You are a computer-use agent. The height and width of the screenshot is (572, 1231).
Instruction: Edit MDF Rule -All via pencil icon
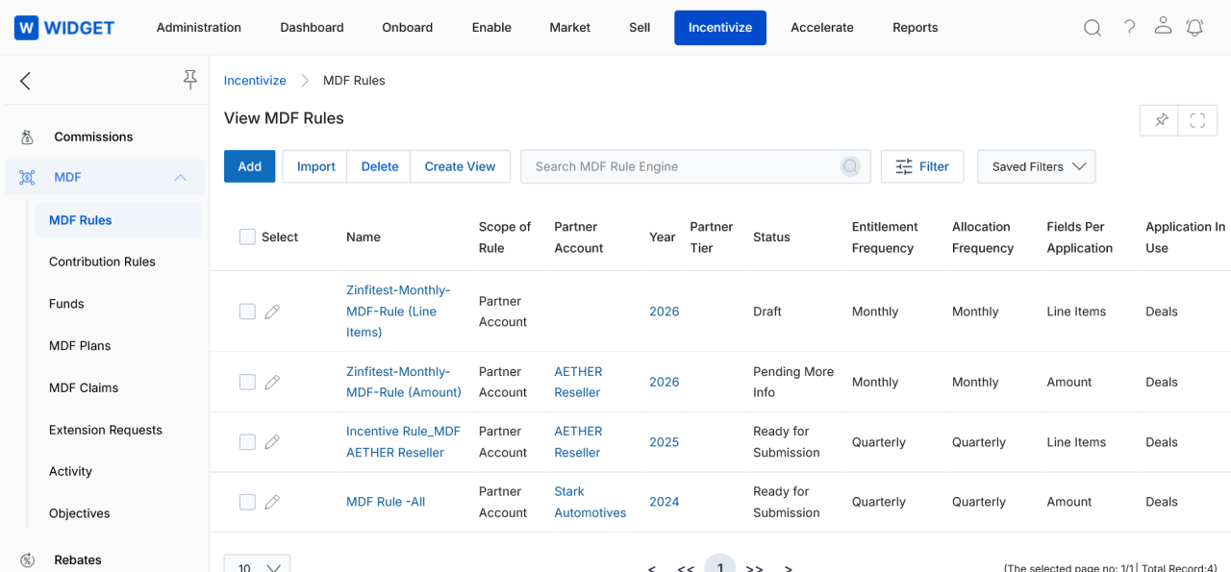click(272, 502)
